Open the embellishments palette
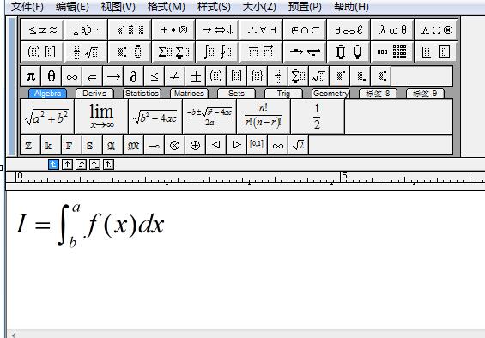 point(130,30)
